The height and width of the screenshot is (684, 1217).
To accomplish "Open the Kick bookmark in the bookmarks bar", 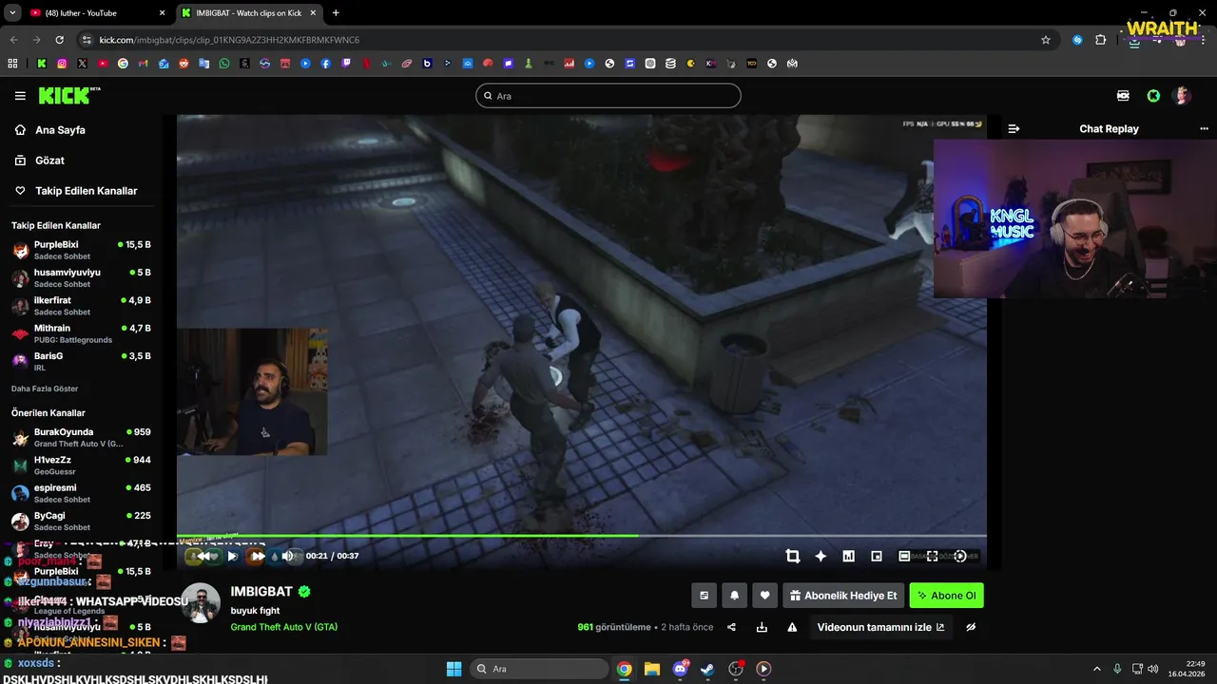I will [x=42, y=64].
